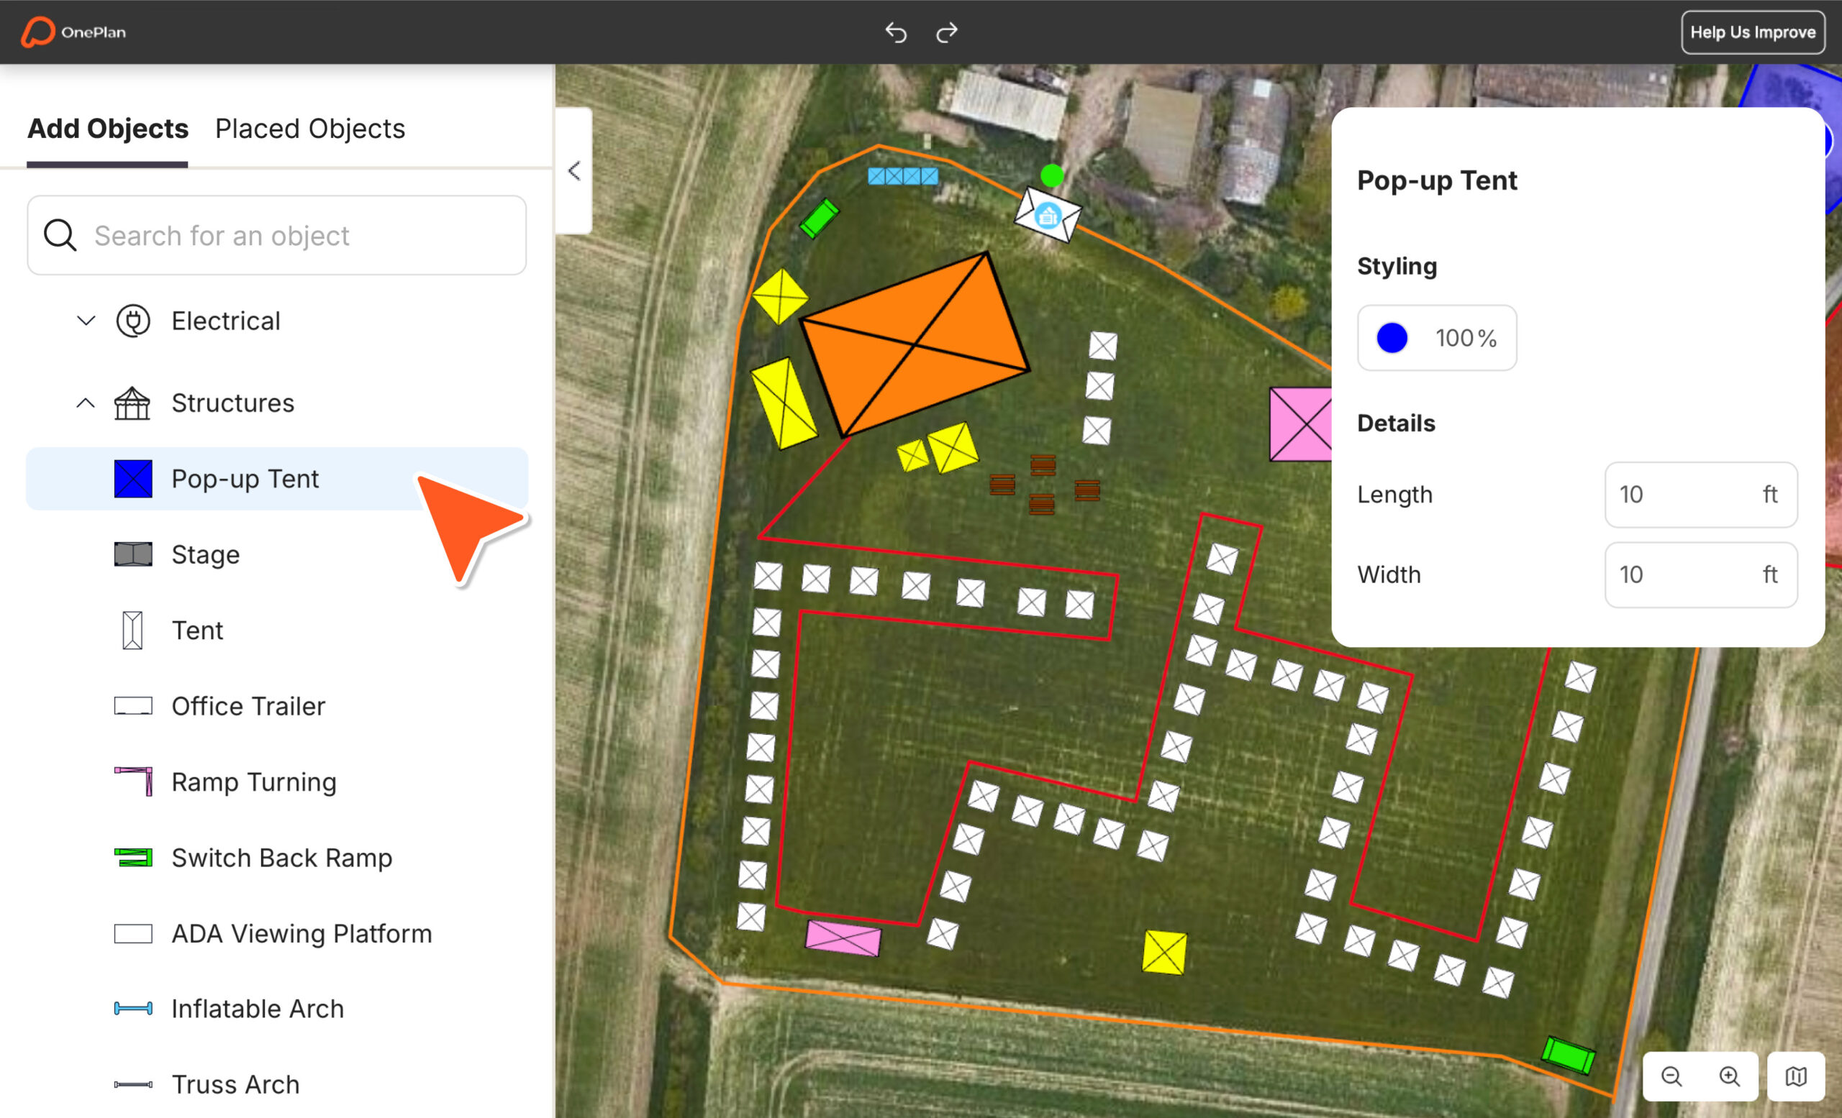Collapse the Structures category
Screen dimensions: 1842x1118
(x=86, y=403)
